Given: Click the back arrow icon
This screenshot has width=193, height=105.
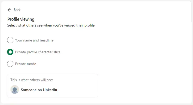Looking at the screenshot, I should (10, 10).
